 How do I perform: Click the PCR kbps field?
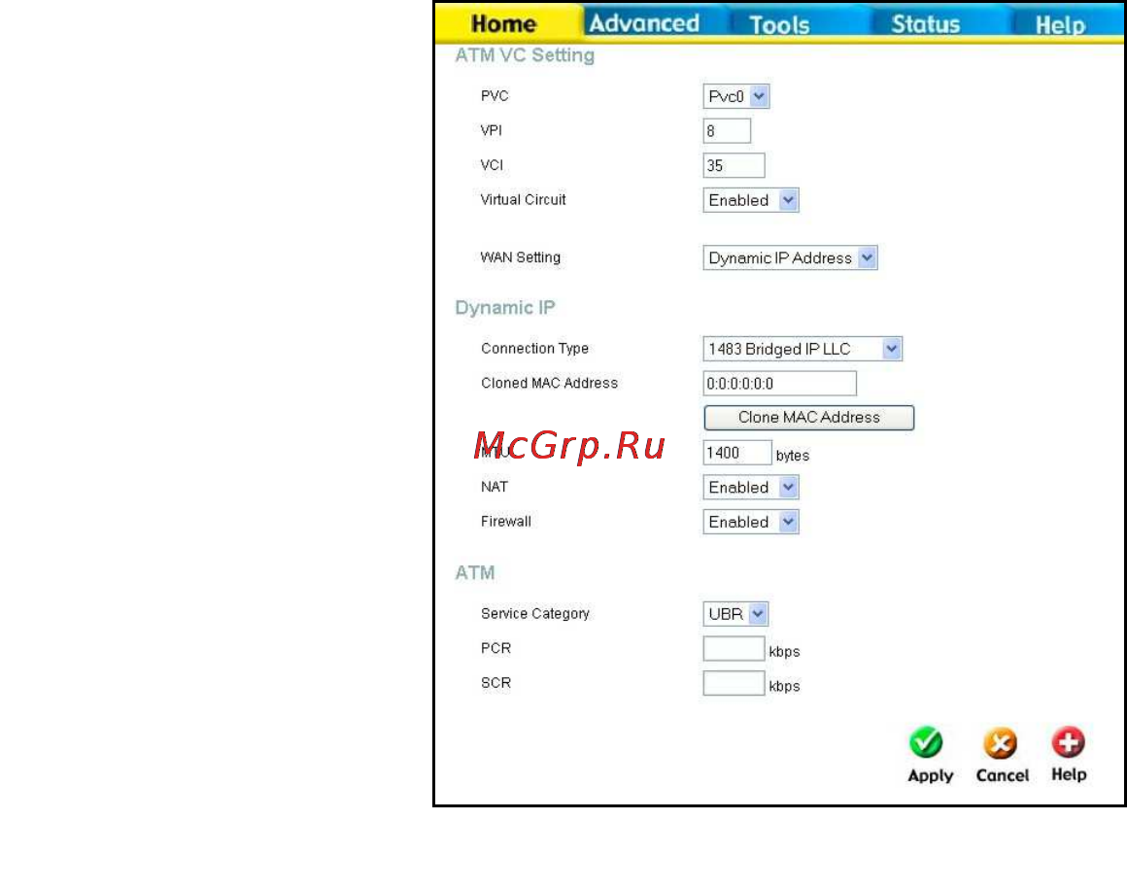[734, 648]
